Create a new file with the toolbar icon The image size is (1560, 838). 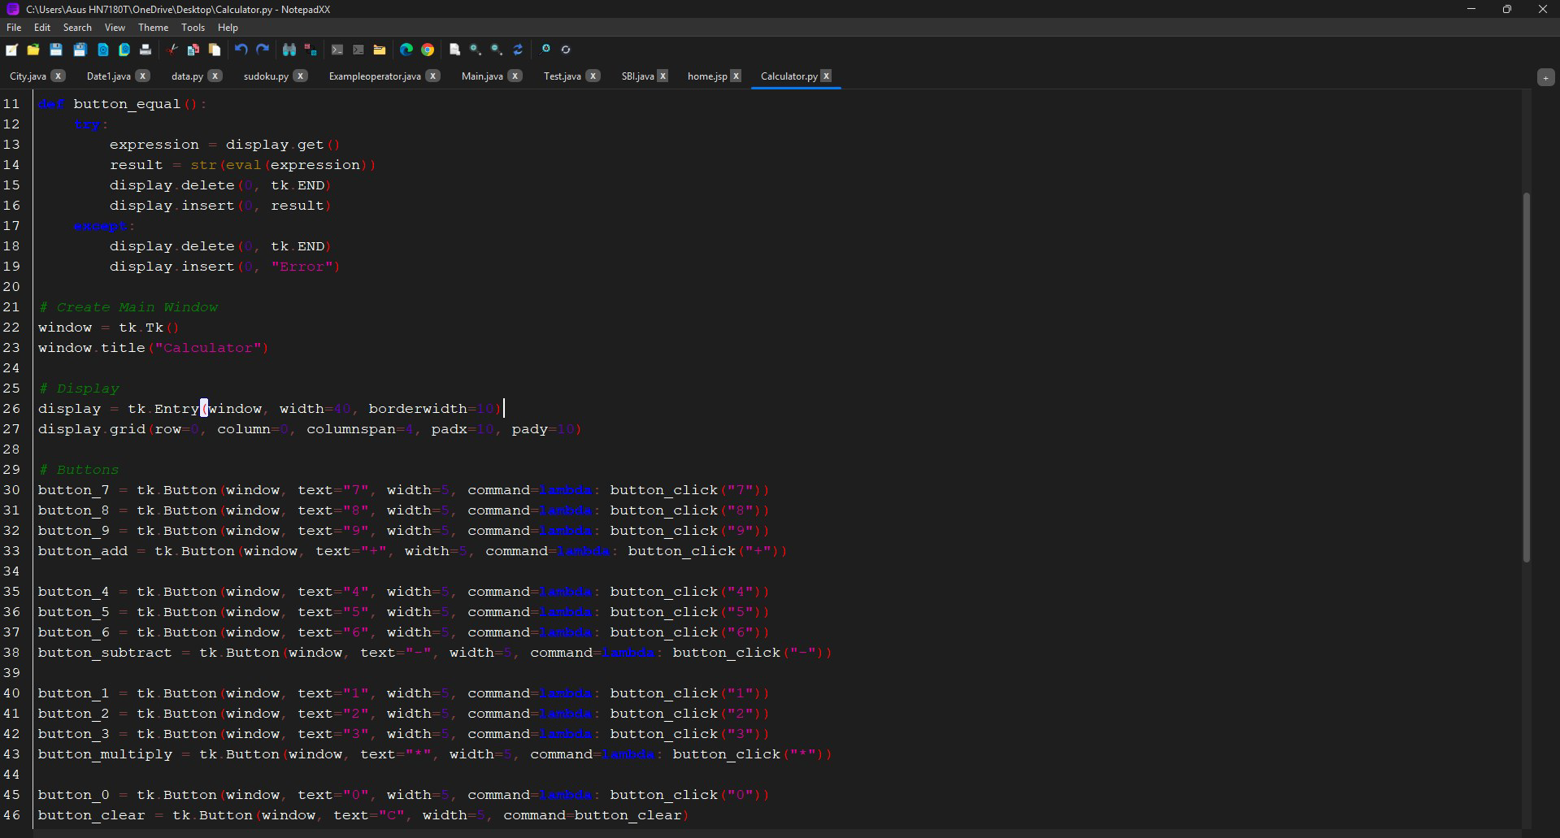(x=11, y=50)
